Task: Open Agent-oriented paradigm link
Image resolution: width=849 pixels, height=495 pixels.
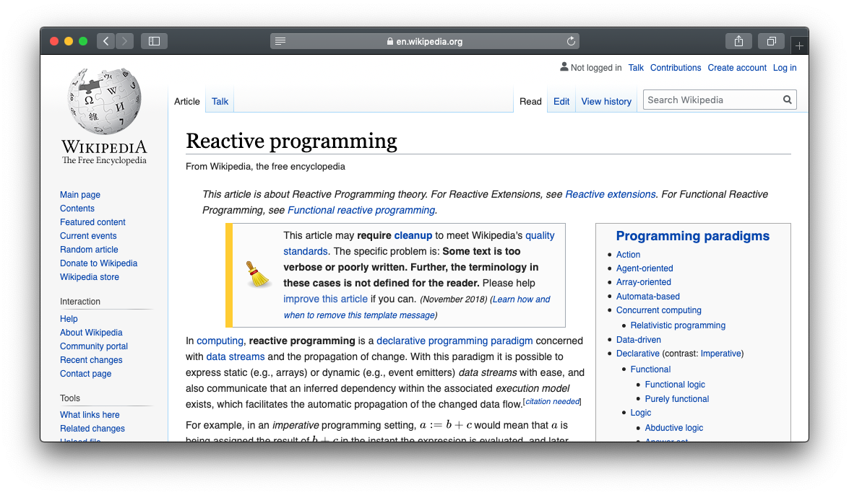Action: tap(645, 268)
